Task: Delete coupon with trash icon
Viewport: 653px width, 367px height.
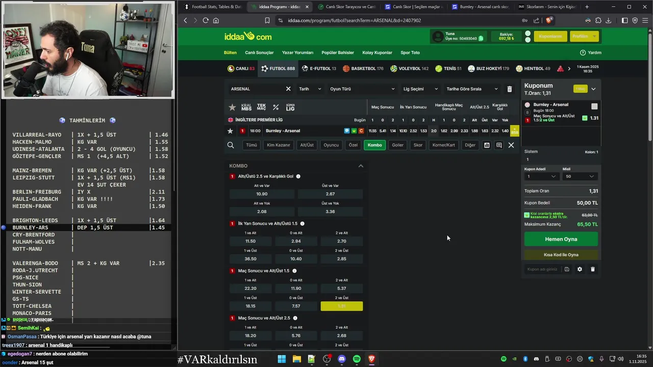Action: [593, 269]
